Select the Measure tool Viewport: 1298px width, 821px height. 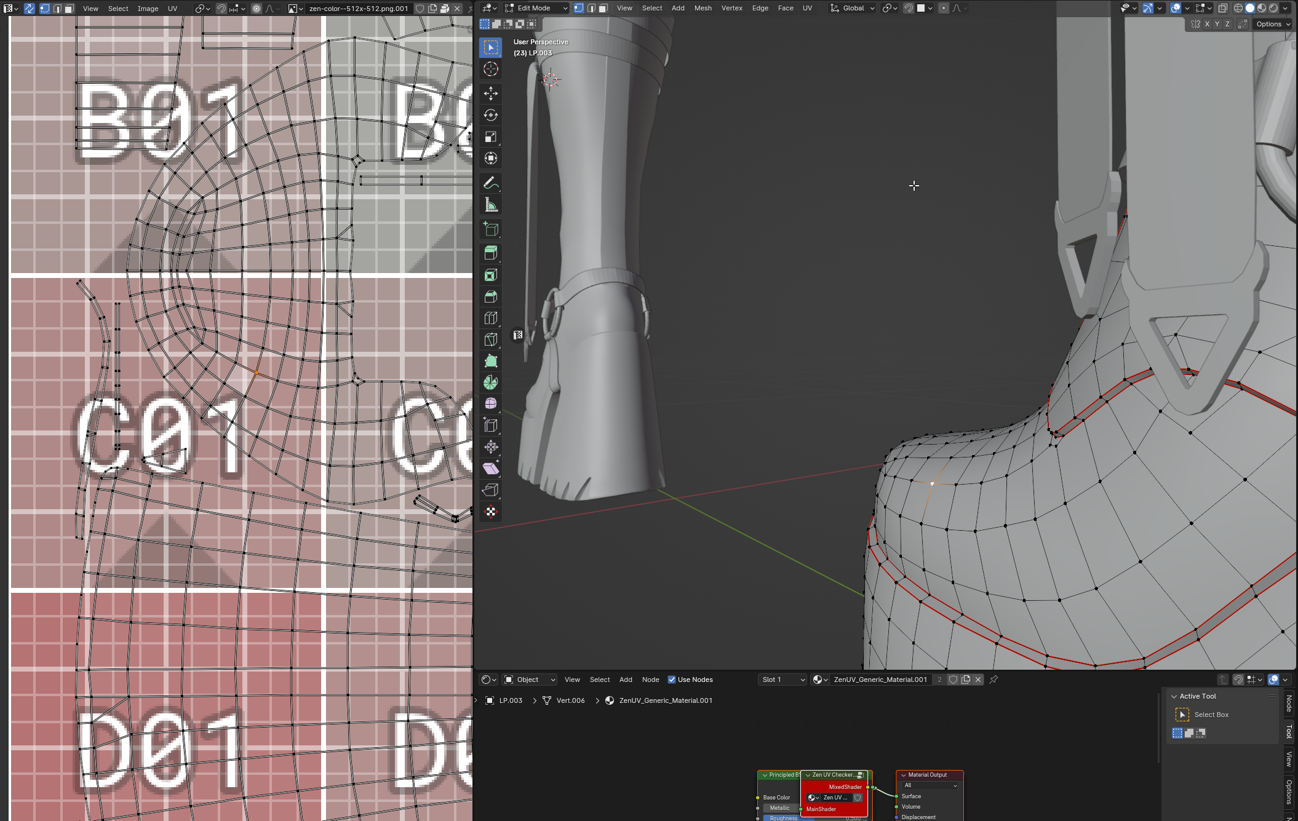pyautogui.click(x=490, y=205)
